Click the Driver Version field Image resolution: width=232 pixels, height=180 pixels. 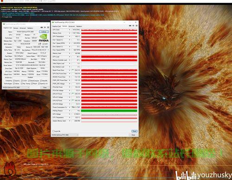(x=31, y=65)
